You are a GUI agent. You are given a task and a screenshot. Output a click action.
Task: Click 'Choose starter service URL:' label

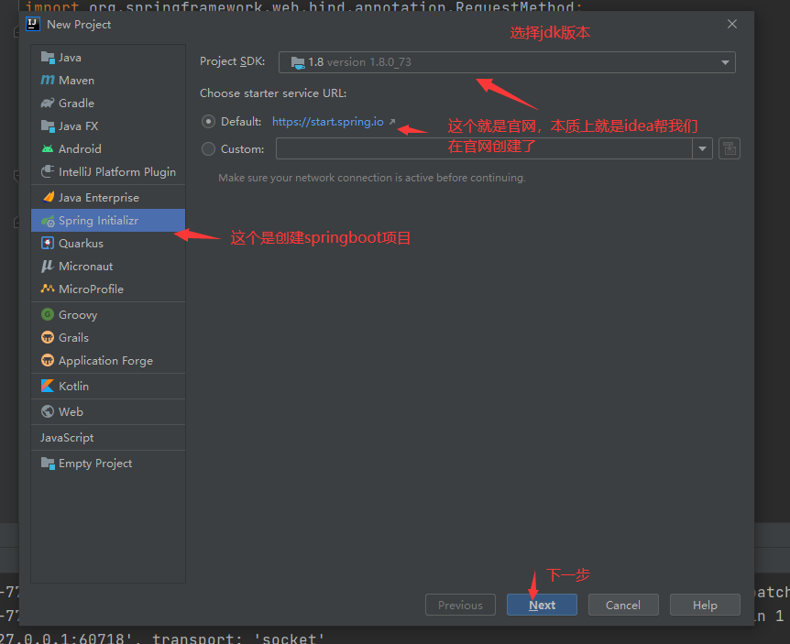pos(273,93)
